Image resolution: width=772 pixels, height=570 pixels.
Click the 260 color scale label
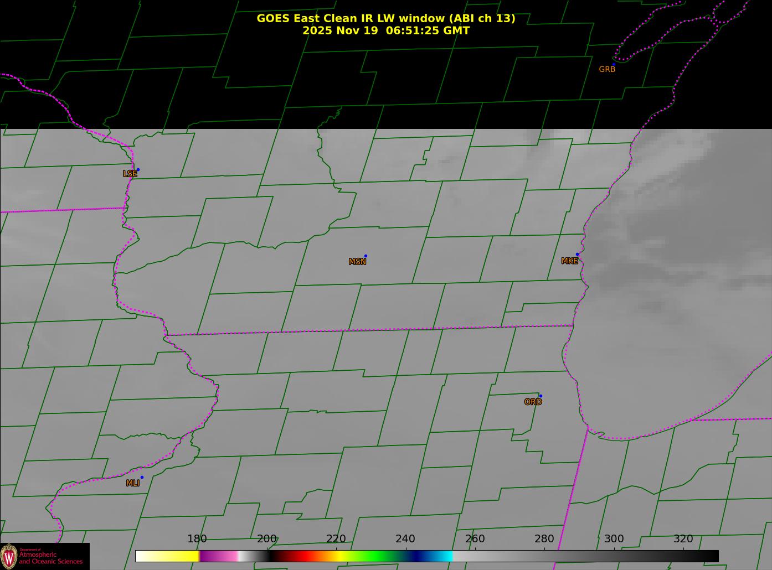coord(475,539)
